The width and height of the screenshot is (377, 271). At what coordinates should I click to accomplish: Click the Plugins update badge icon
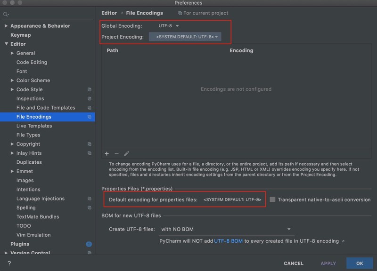[89, 244]
